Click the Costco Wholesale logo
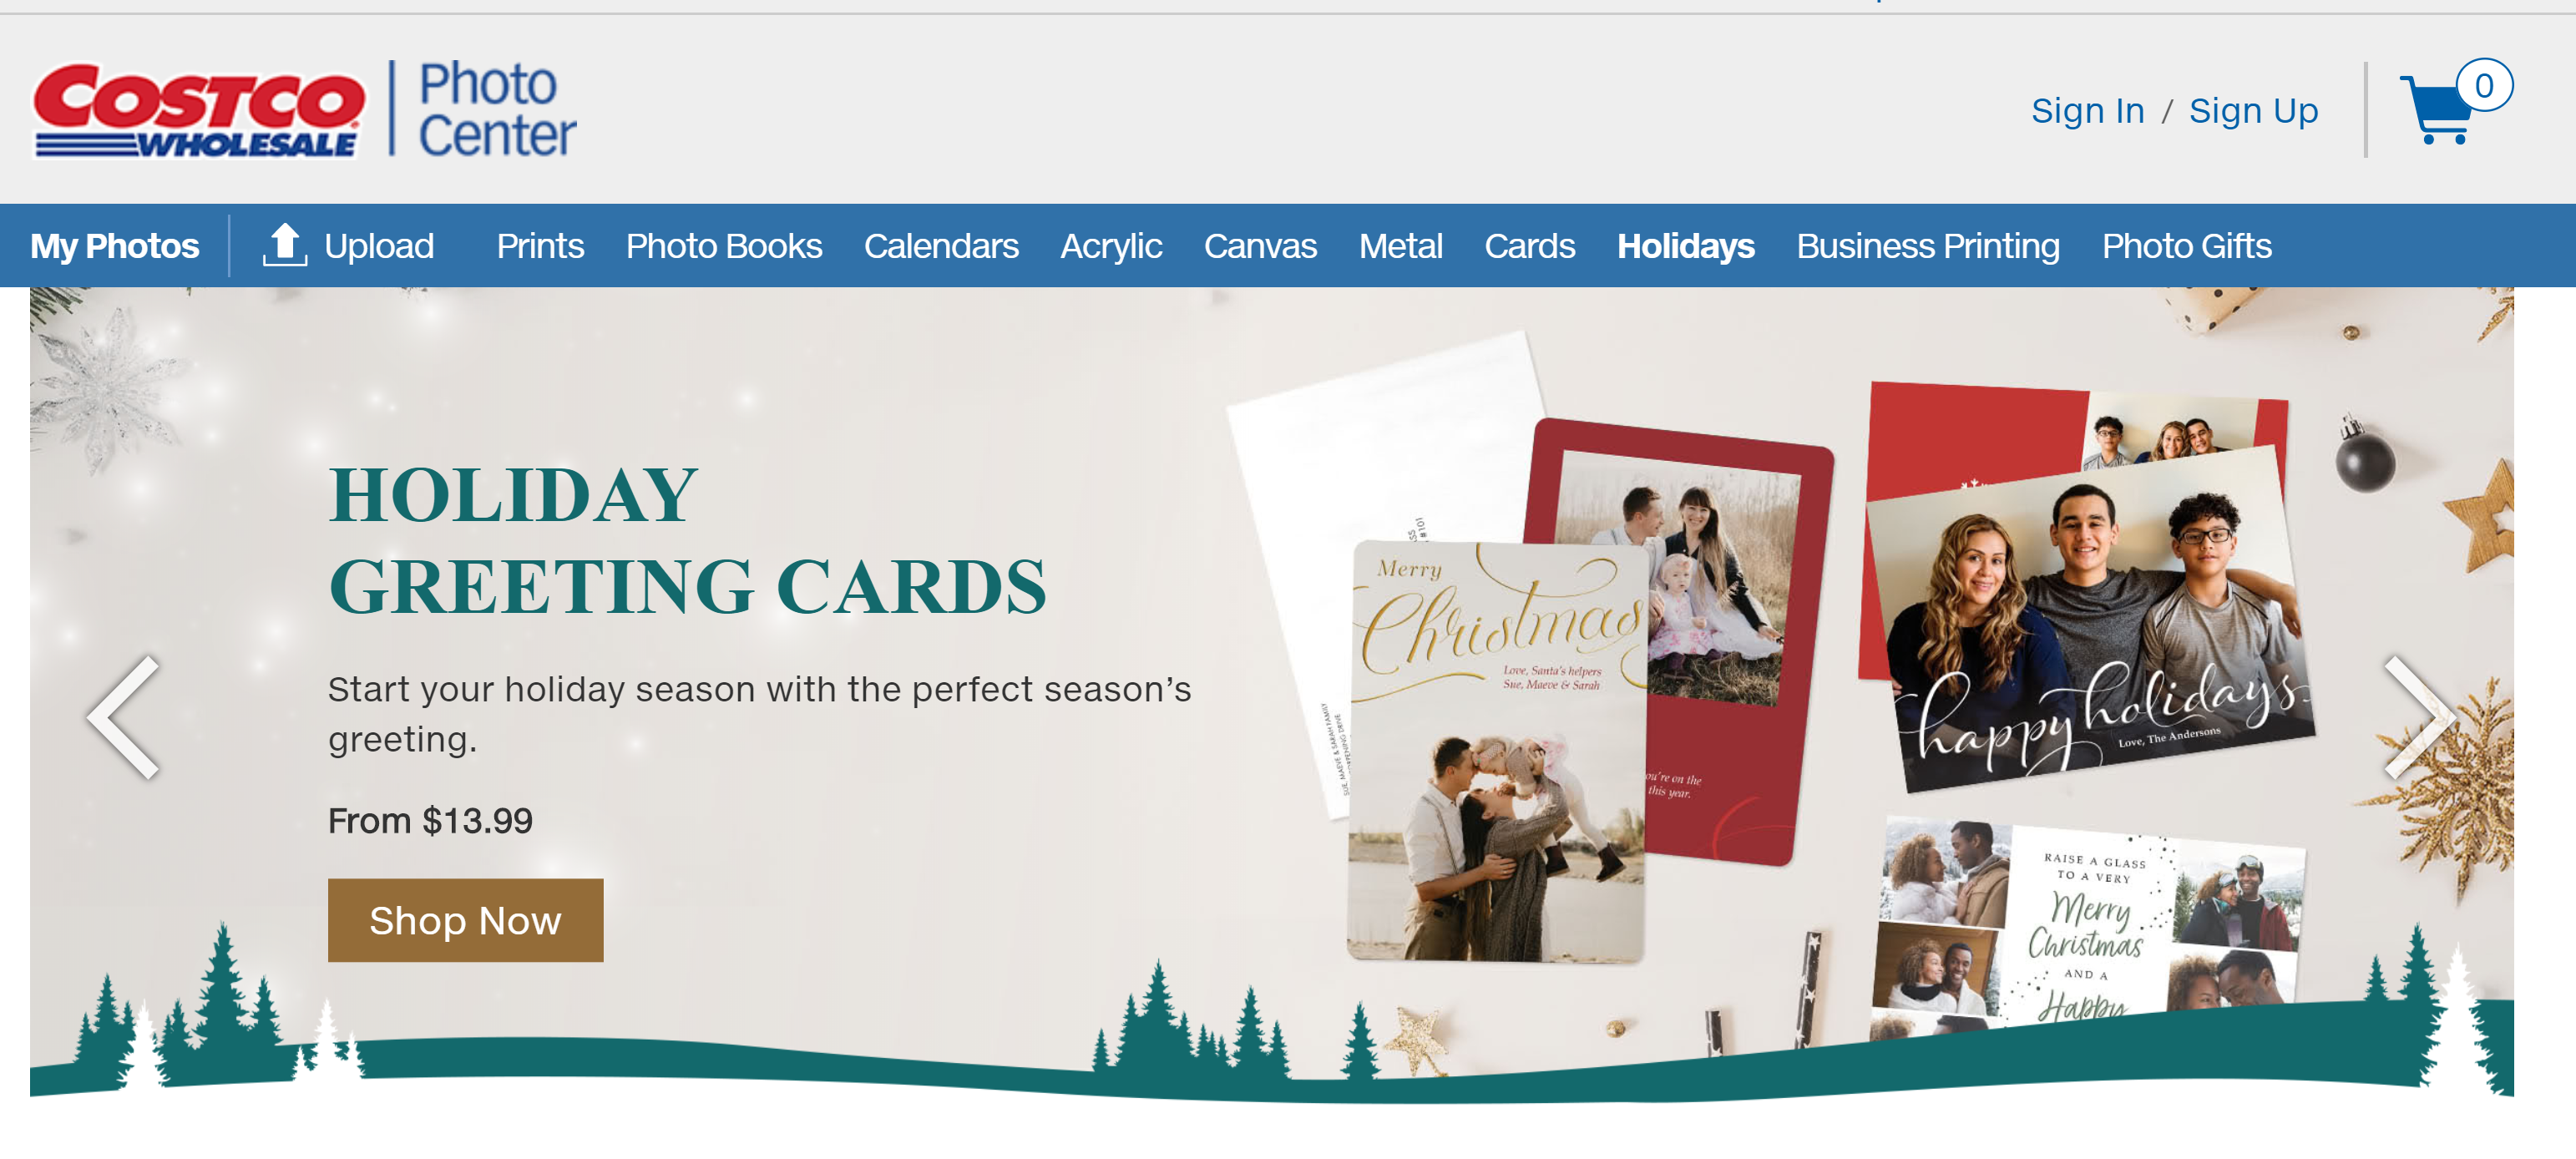The width and height of the screenshot is (2576, 1159). pos(199,110)
